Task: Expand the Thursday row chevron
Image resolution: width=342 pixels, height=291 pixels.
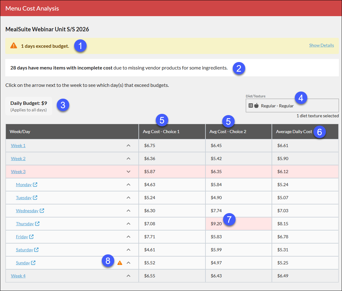Action: pyautogui.click(x=128, y=224)
